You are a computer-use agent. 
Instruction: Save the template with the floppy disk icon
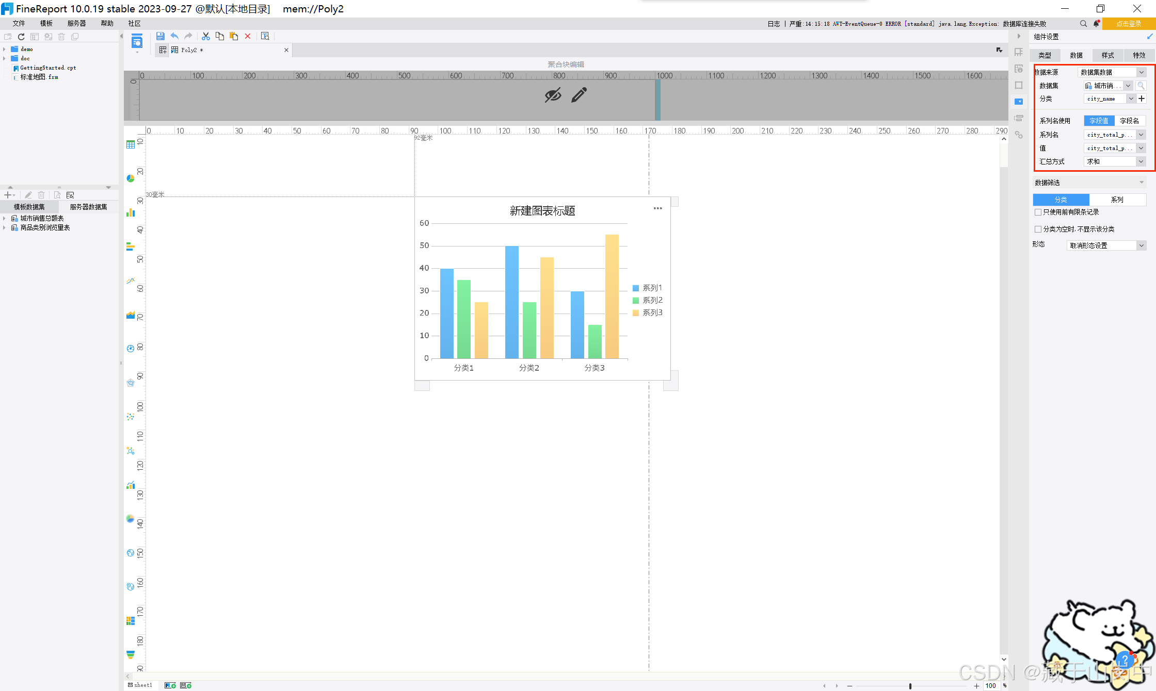click(x=160, y=36)
